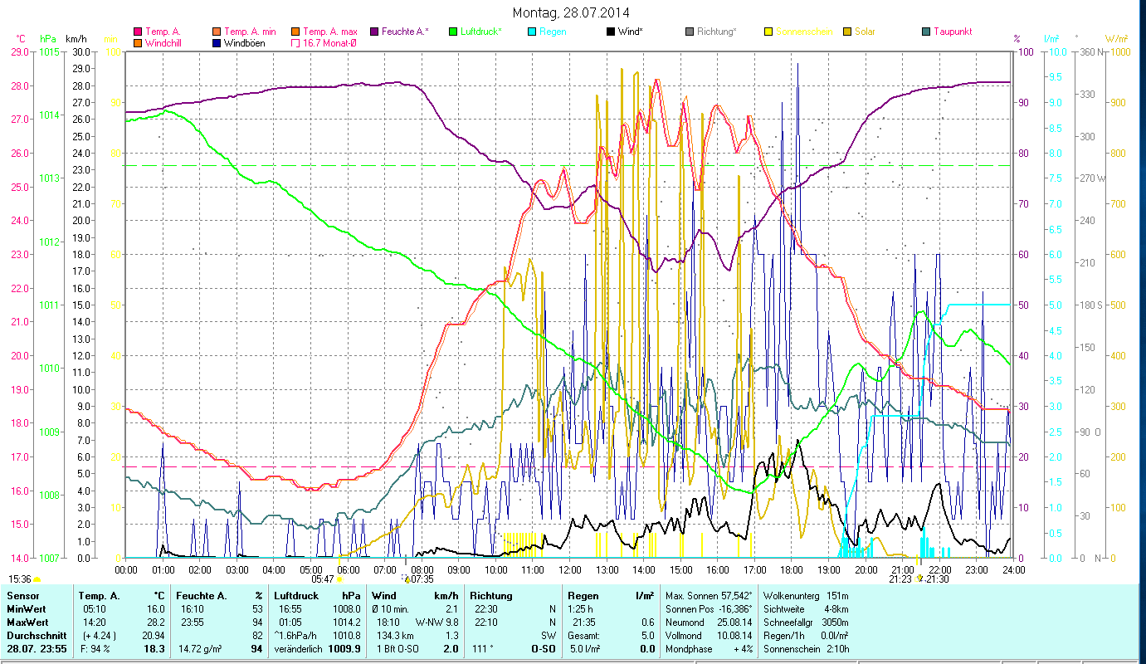Click the Neumond 25.08.14 entry
Screen dimensions: 1146x664
pos(709,622)
